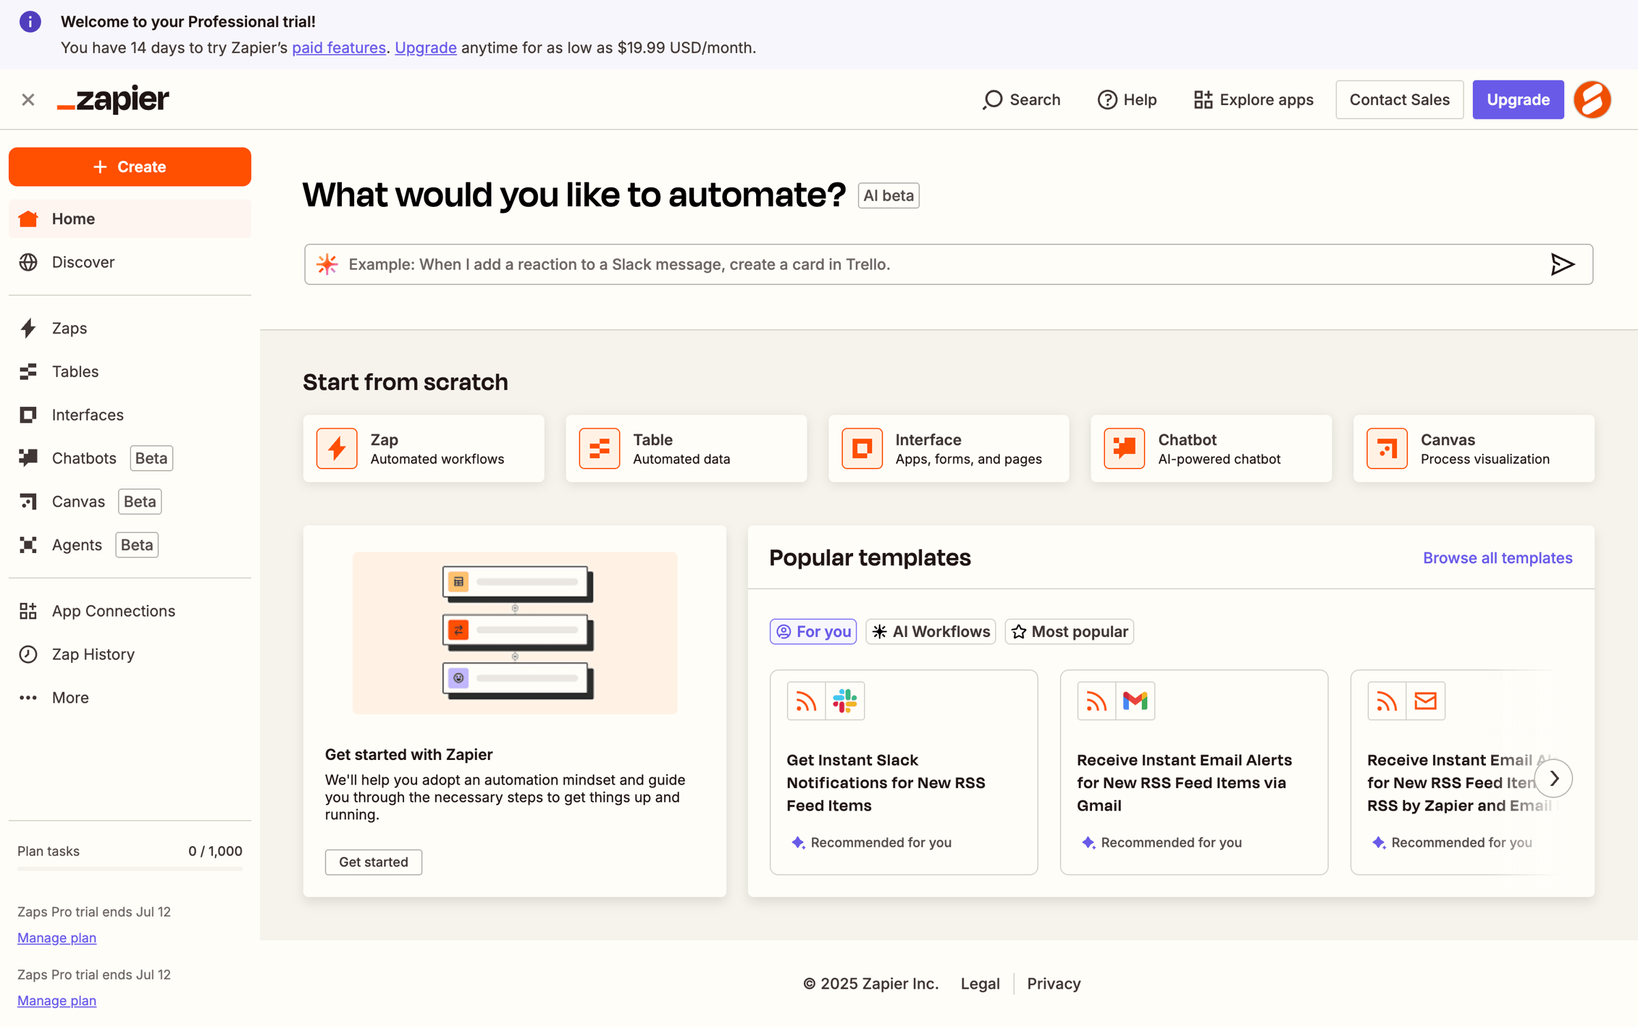Click the Canvas card icon

click(x=1387, y=449)
